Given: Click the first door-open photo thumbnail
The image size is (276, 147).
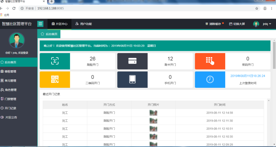Looking at the screenshot, I should (x=153, y=113).
